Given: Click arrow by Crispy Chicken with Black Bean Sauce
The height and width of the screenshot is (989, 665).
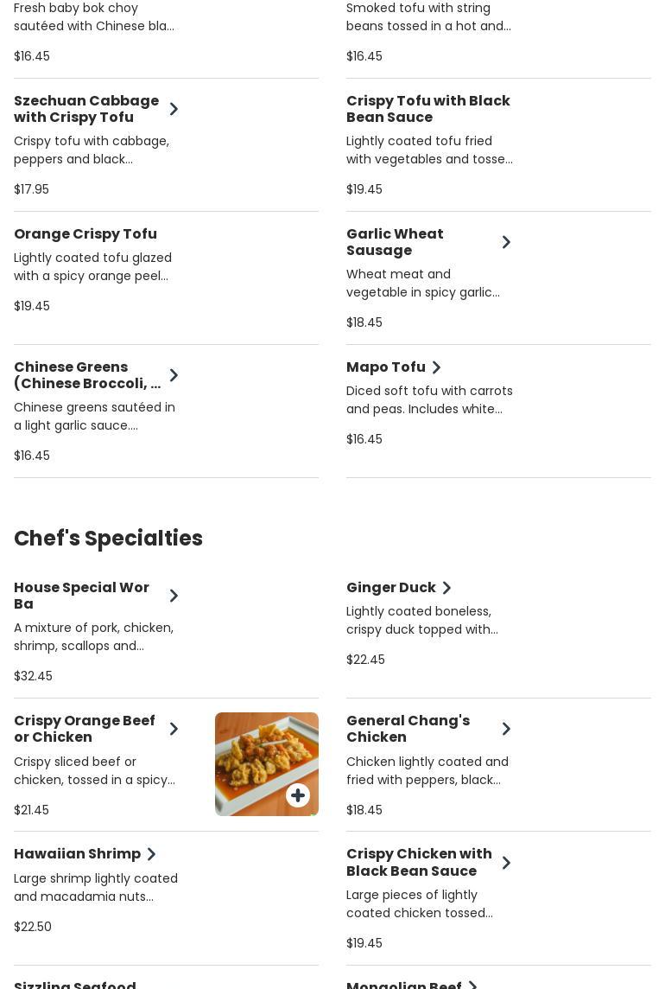Looking at the screenshot, I should point(506,863).
